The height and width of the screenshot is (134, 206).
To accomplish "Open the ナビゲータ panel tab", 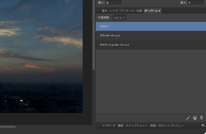I will [108, 126].
